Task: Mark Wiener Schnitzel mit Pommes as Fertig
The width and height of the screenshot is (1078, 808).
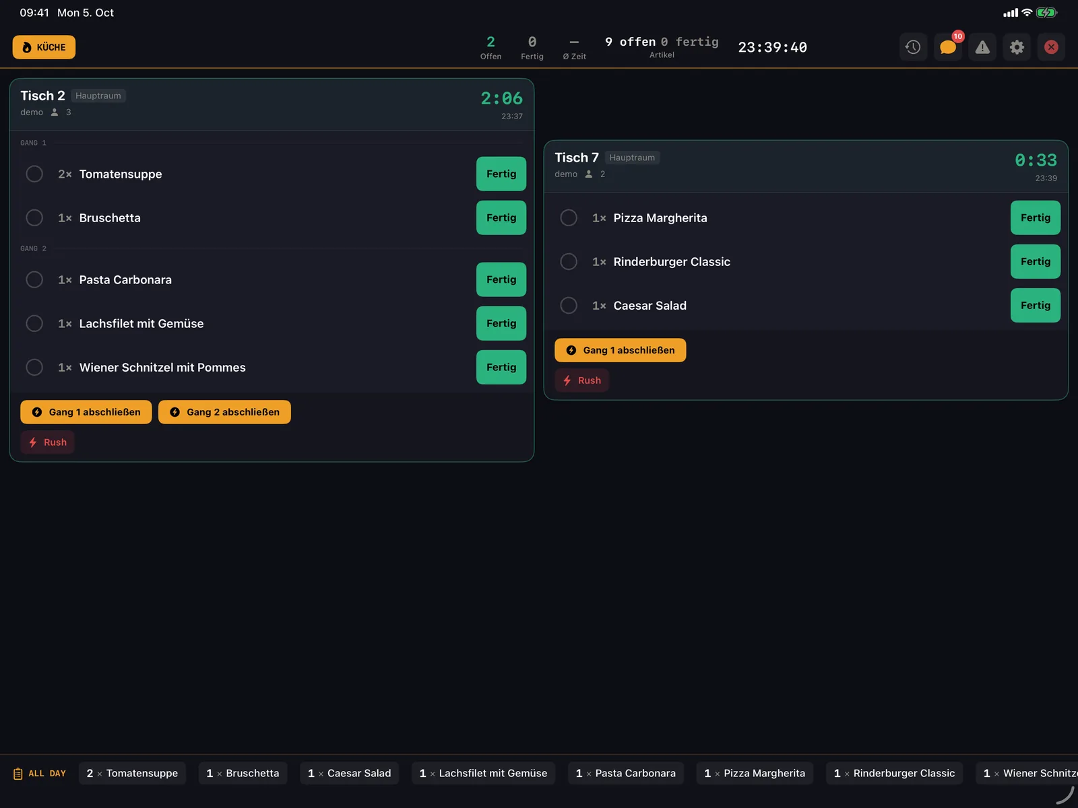Action: pos(501,367)
